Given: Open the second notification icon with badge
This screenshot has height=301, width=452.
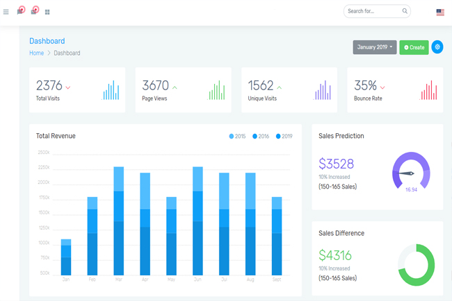Looking at the screenshot, I should coord(34,11).
